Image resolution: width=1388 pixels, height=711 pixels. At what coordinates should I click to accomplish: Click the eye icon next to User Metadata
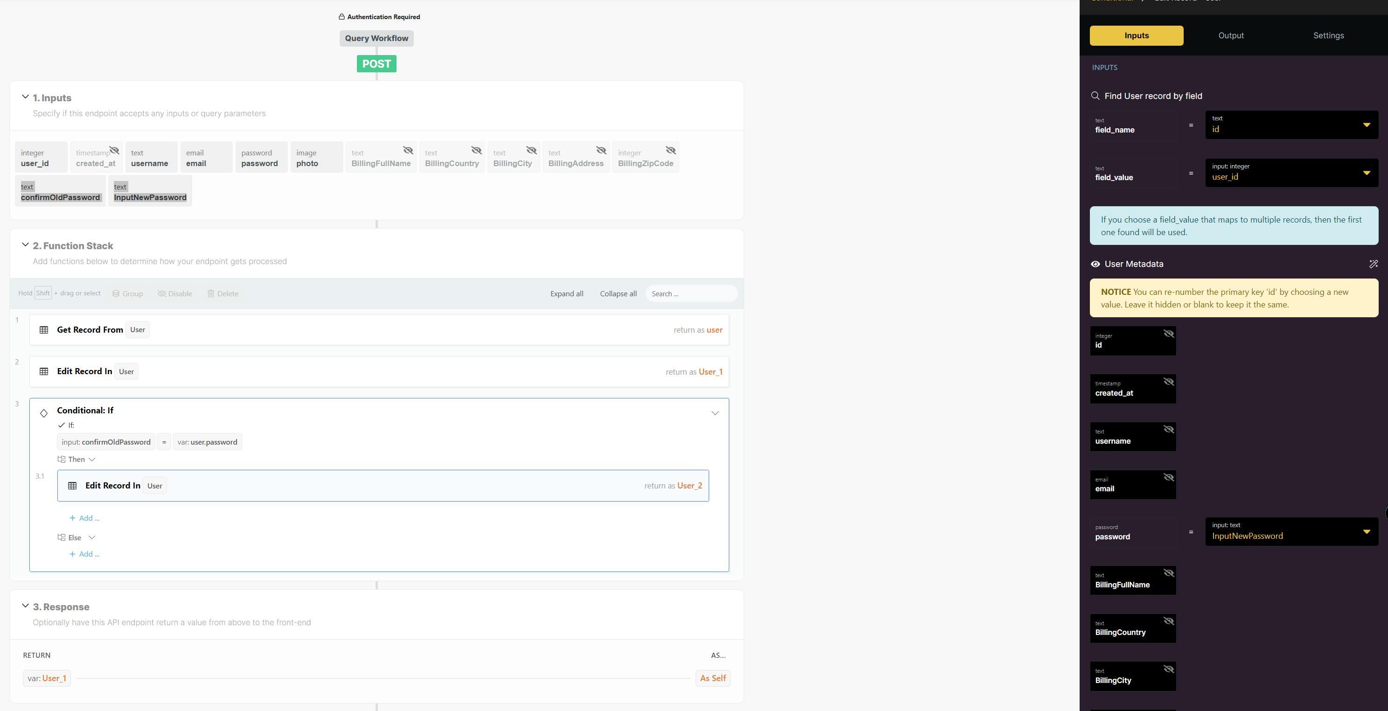click(x=1095, y=264)
